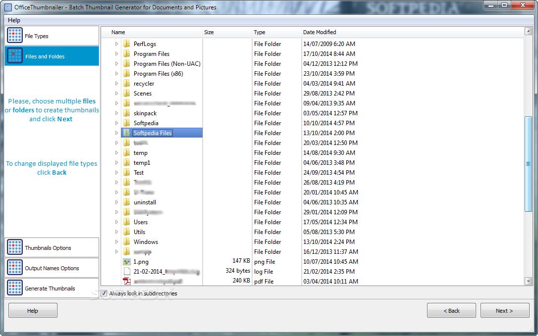Click the scrollbar down arrow
Image resolution: width=538 pixels, height=336 pixels.
coord(528,281)
